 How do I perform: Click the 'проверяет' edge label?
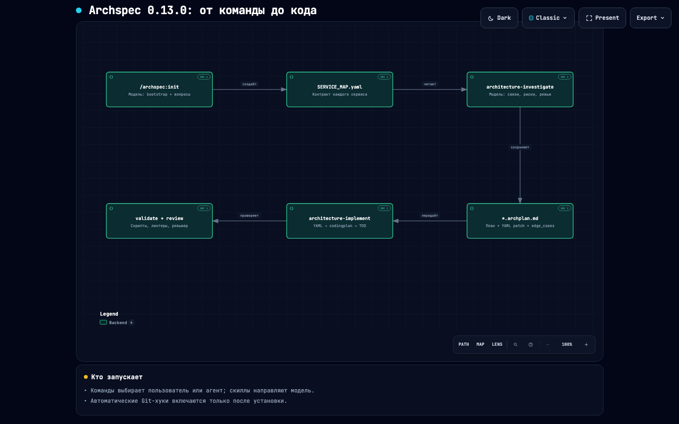249,216
